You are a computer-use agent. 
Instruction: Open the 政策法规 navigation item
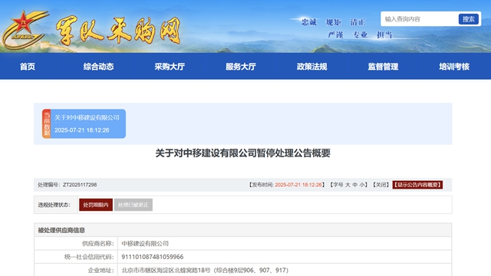312,67
